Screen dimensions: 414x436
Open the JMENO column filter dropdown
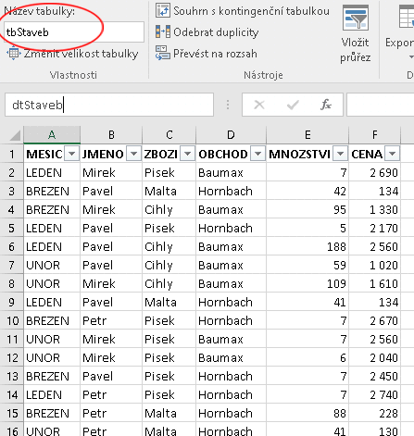(x=134, y=154)
